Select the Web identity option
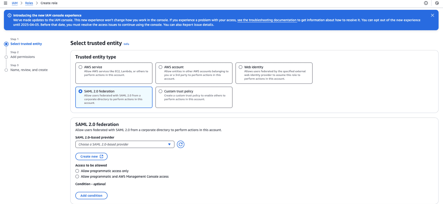443x204 pixels. point(241,67)
